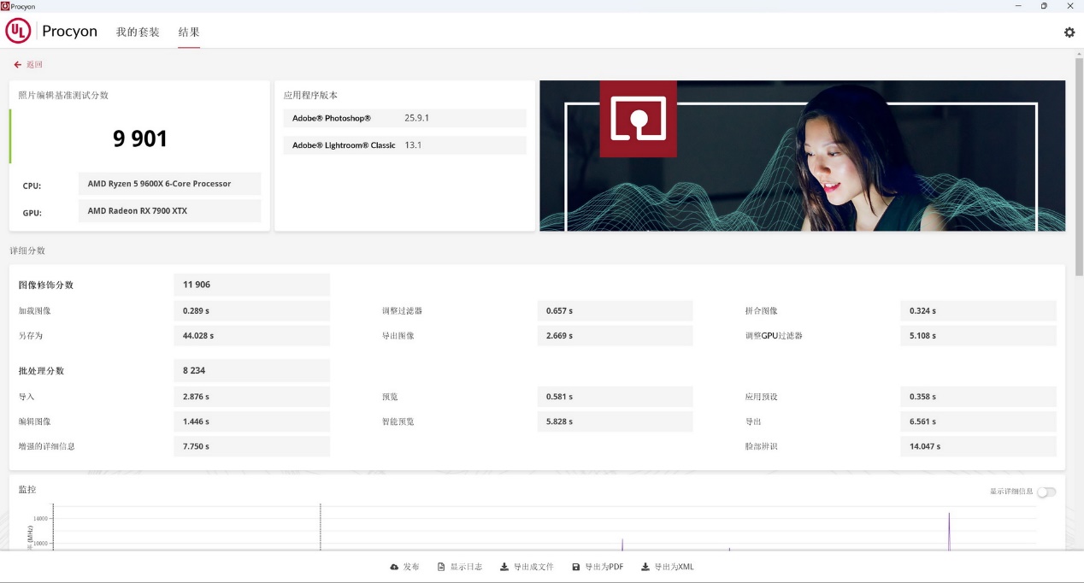Click the AMD Radeon RX 7900 XTX field
Image resolution: width=1084 pixels, height=583 pixels.
click(169, 211)
